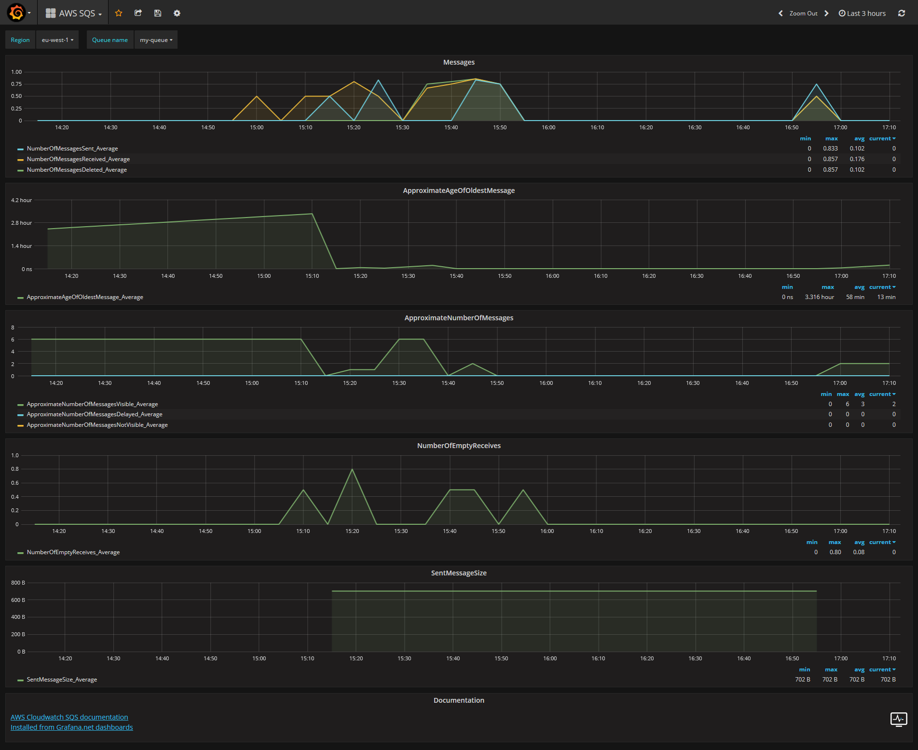This screenshot has height=750, width=918.
Task: Sort Messages legend by max column
Action: pyautogui.click(x=832, y=138)
